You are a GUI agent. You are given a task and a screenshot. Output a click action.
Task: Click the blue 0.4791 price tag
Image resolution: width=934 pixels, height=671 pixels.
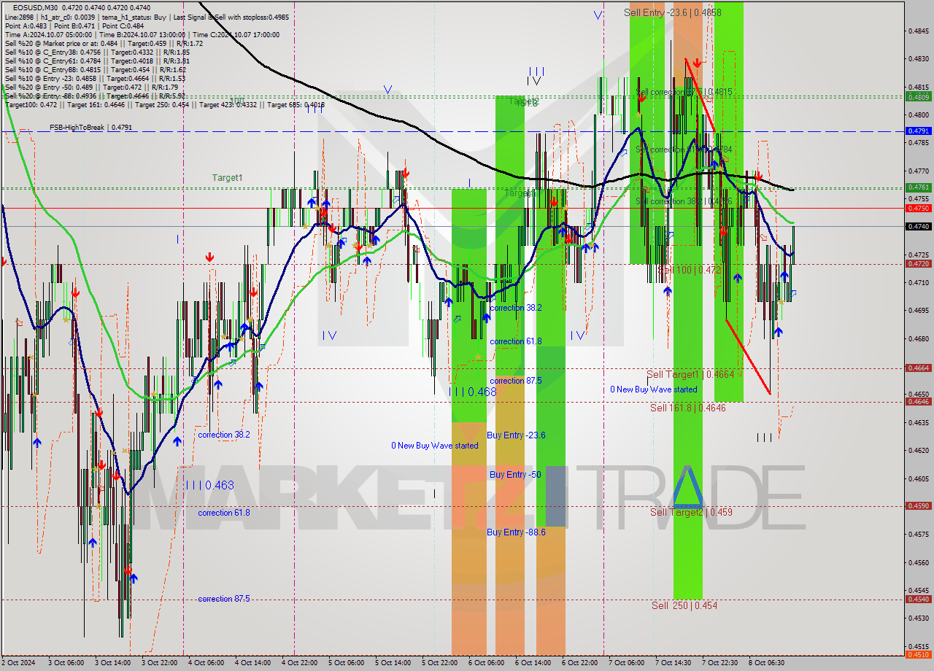coord(918,131)
